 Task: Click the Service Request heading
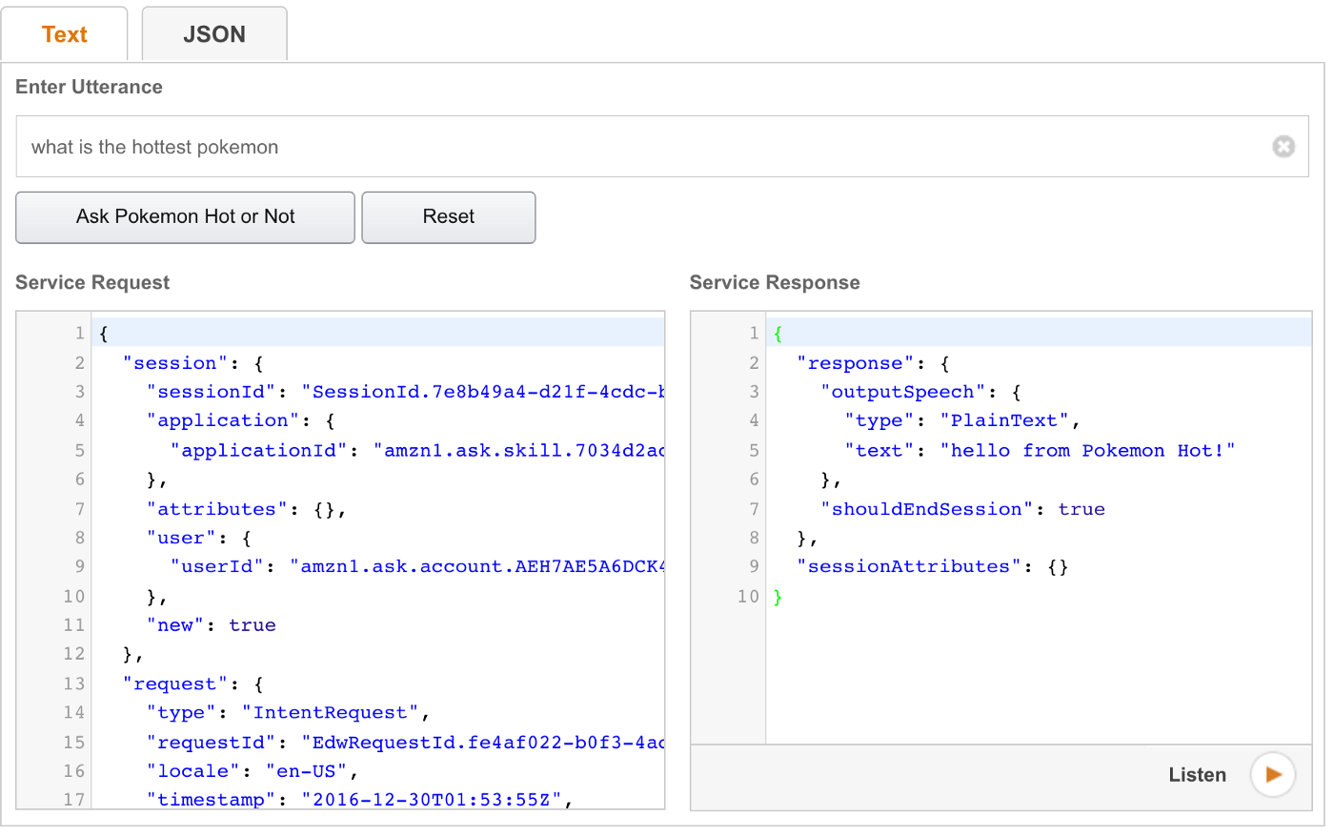pyautogui.click(x=92, y=282)
